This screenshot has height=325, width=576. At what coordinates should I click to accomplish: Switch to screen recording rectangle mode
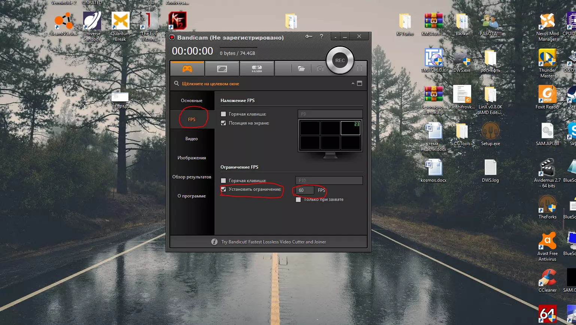pyautogui.click(x=222, y=68)
